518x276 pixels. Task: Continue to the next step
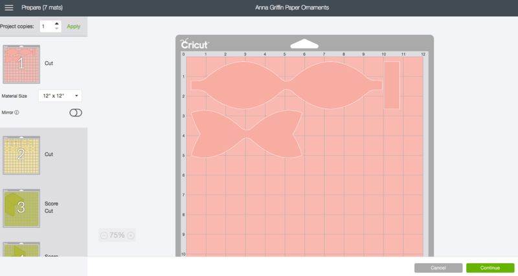[490, 268]
